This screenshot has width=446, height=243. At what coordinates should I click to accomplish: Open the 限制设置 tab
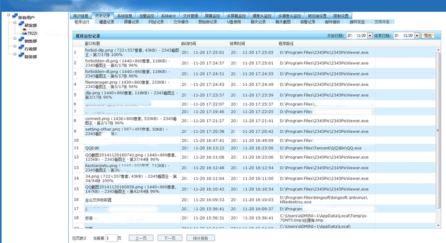click(341, 15)
